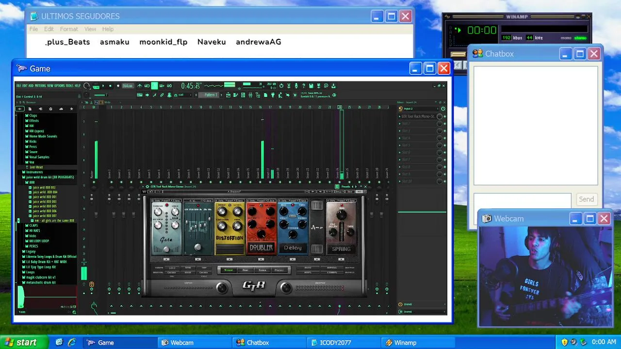Click the browser tree view icon
Viewport: 621px width, 349px height.
258,95
